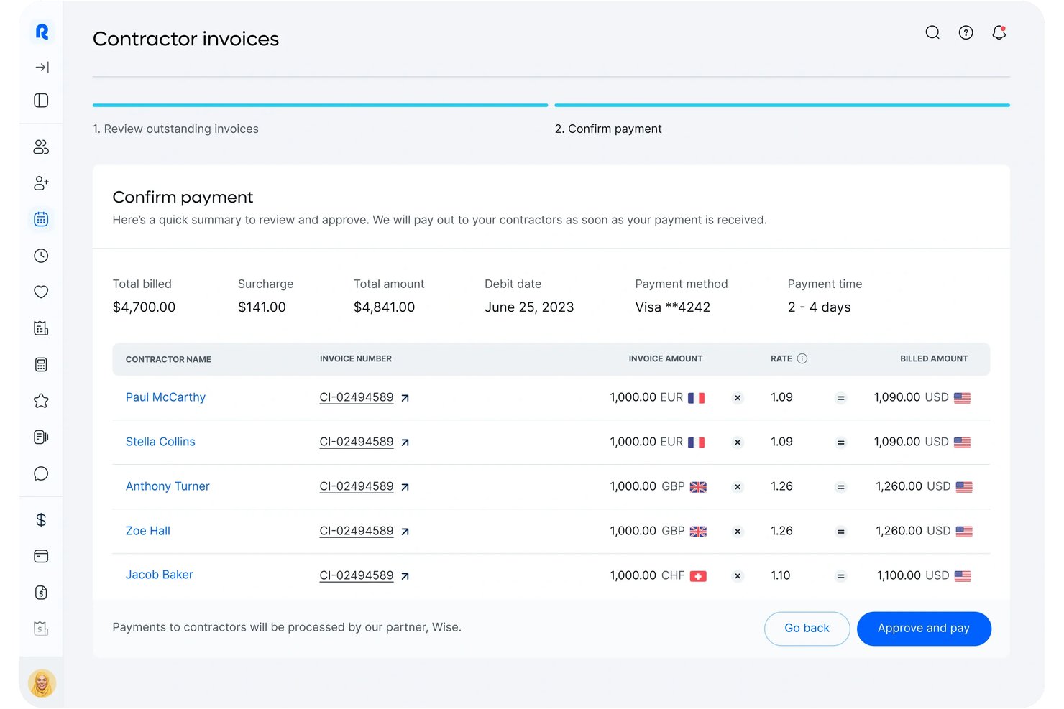The image size is (1064, 709).
Task: Click the blue R logo in sidebar
Action: pos(42,32)
